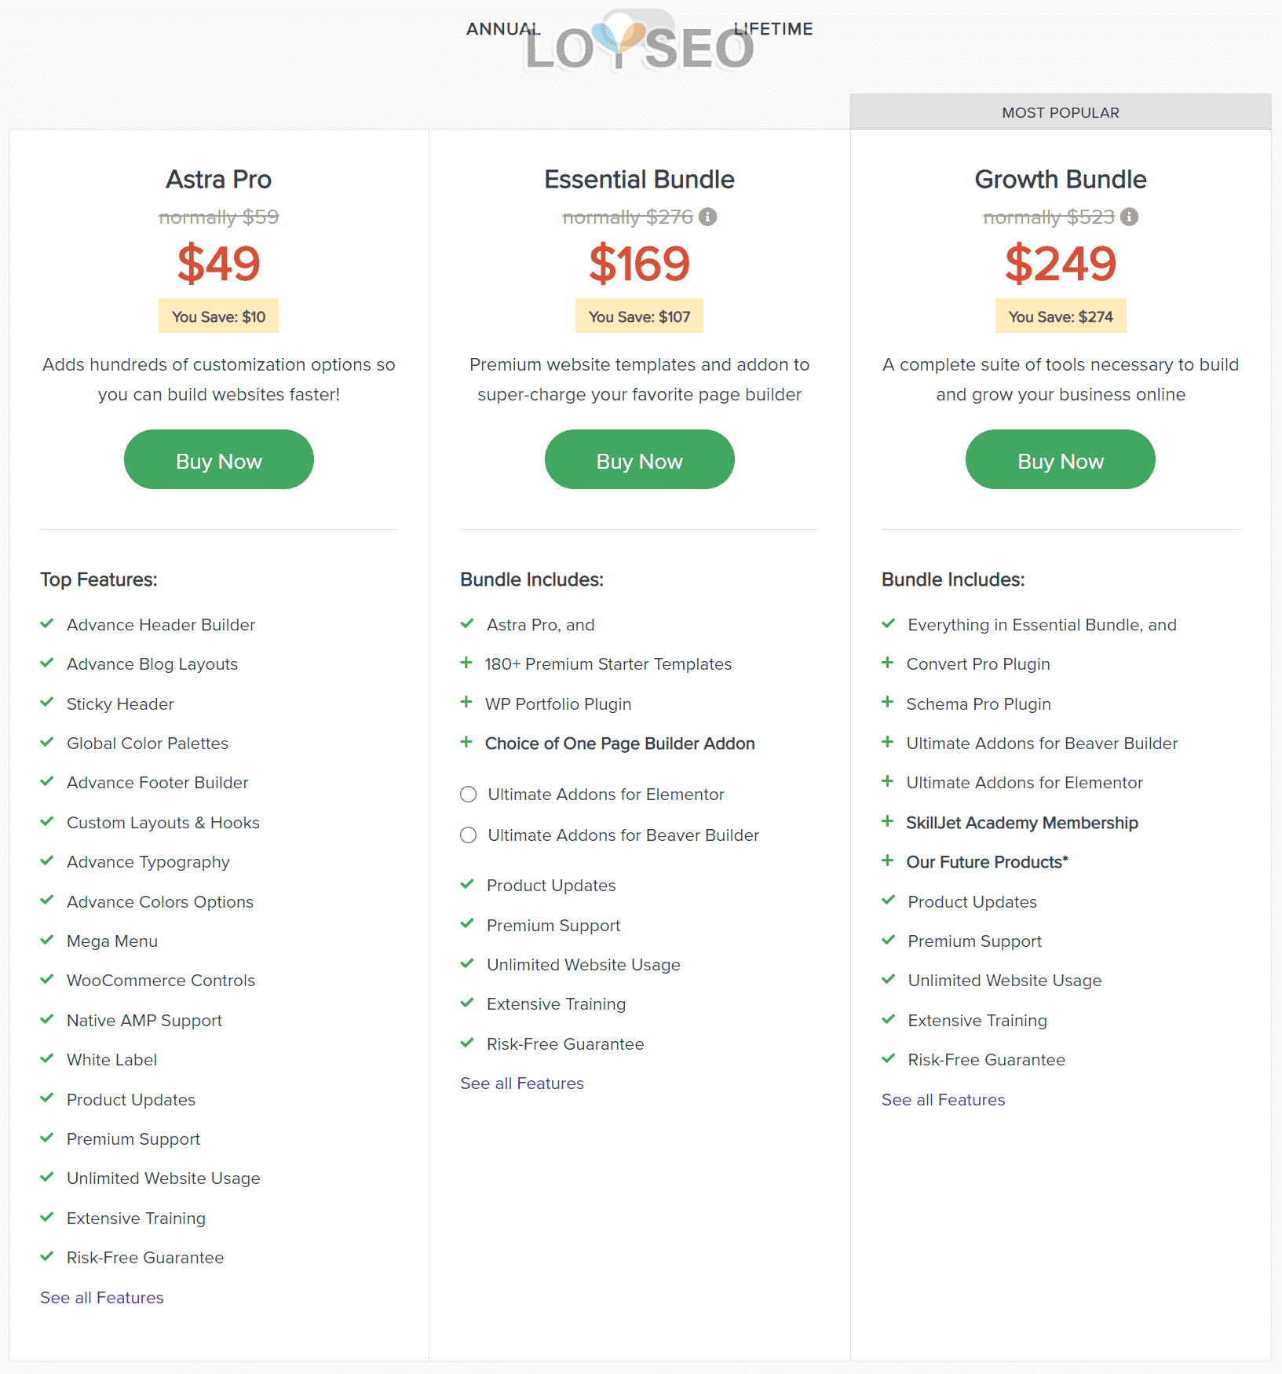The height and width of the screenshot is (1374, 1282).
Task: Expand See all Features under Astra Pro
Action: [102, 1298]
